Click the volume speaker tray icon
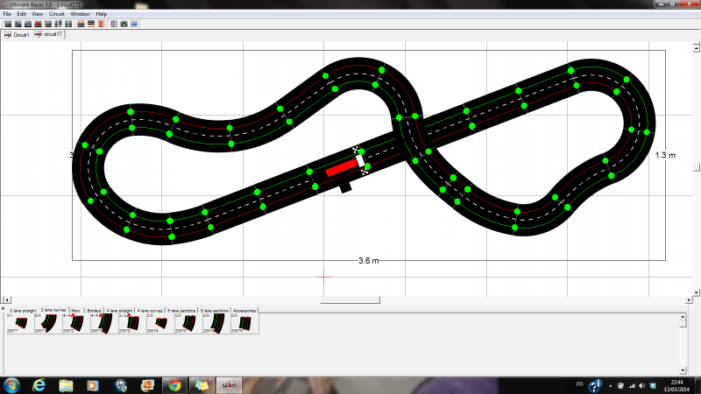Viewport: 701px width, 394px height. [x=642, y=385]
